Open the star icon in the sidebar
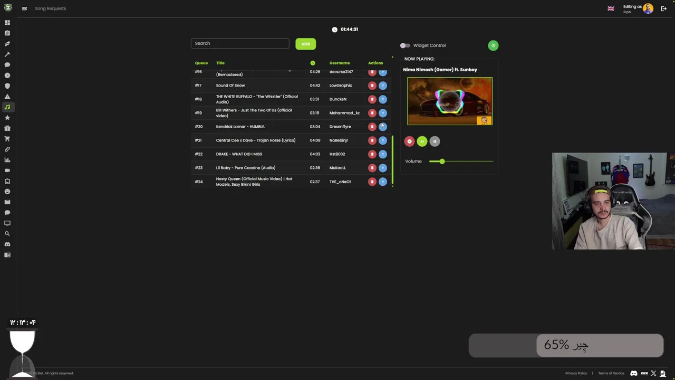Viewport: 675px width, 380px height. tap(7, 118)
